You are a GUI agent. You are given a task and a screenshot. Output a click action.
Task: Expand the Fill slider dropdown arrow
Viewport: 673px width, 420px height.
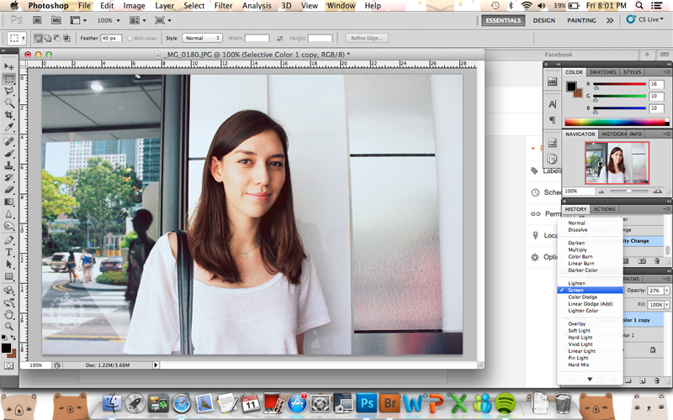pyautogui.click(x=666, y=304)
